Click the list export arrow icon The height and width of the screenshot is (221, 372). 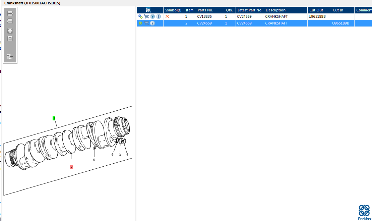coord(10,56)
